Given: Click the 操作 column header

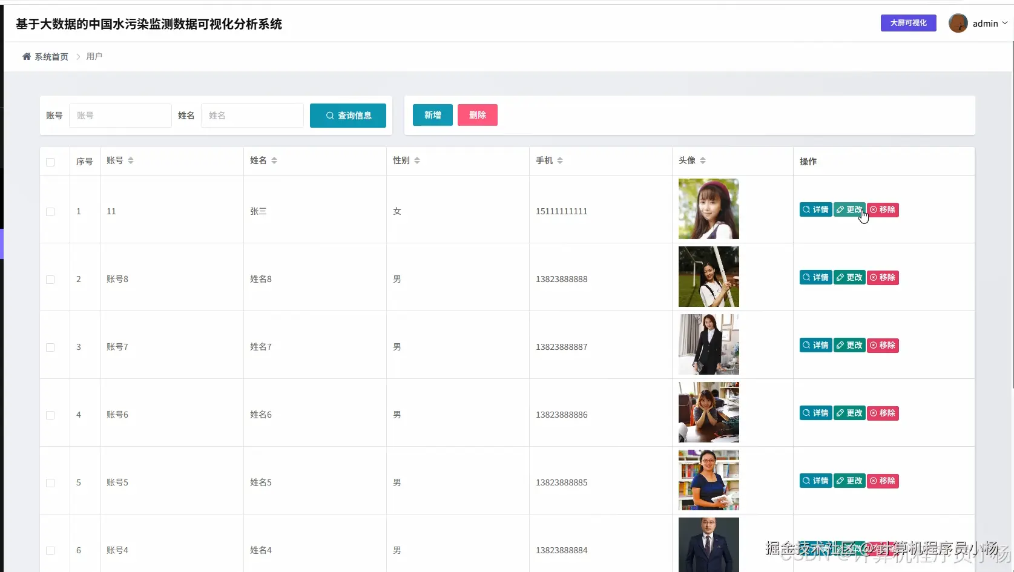Looking at the screenshot, I should point(808,162).
